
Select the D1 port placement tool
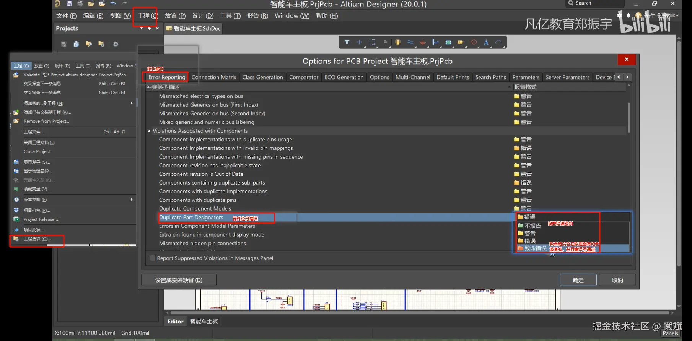(461, 42)
